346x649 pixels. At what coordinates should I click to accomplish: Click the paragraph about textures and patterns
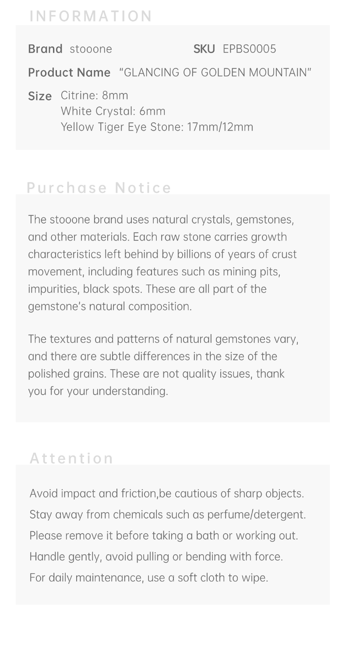[162, 365]
